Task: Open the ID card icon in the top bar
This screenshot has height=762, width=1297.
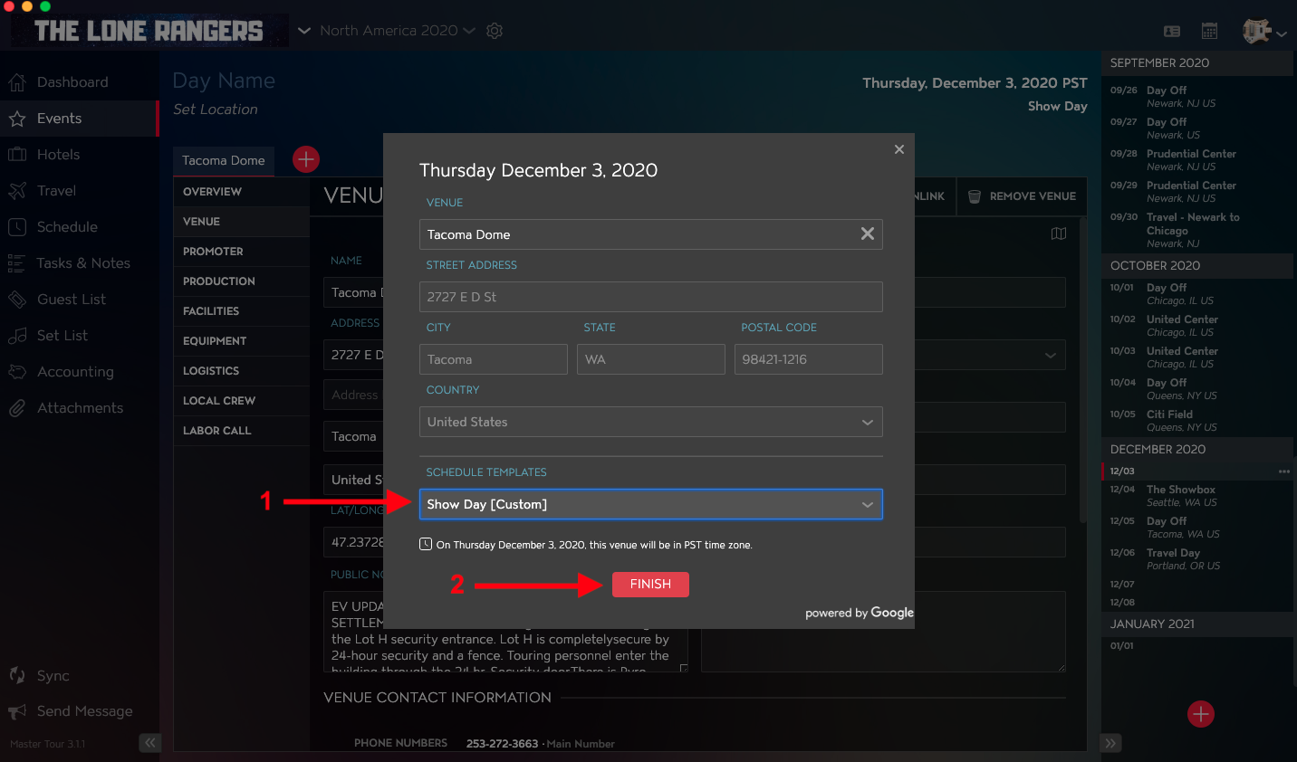Action: tap(1172, 31)
